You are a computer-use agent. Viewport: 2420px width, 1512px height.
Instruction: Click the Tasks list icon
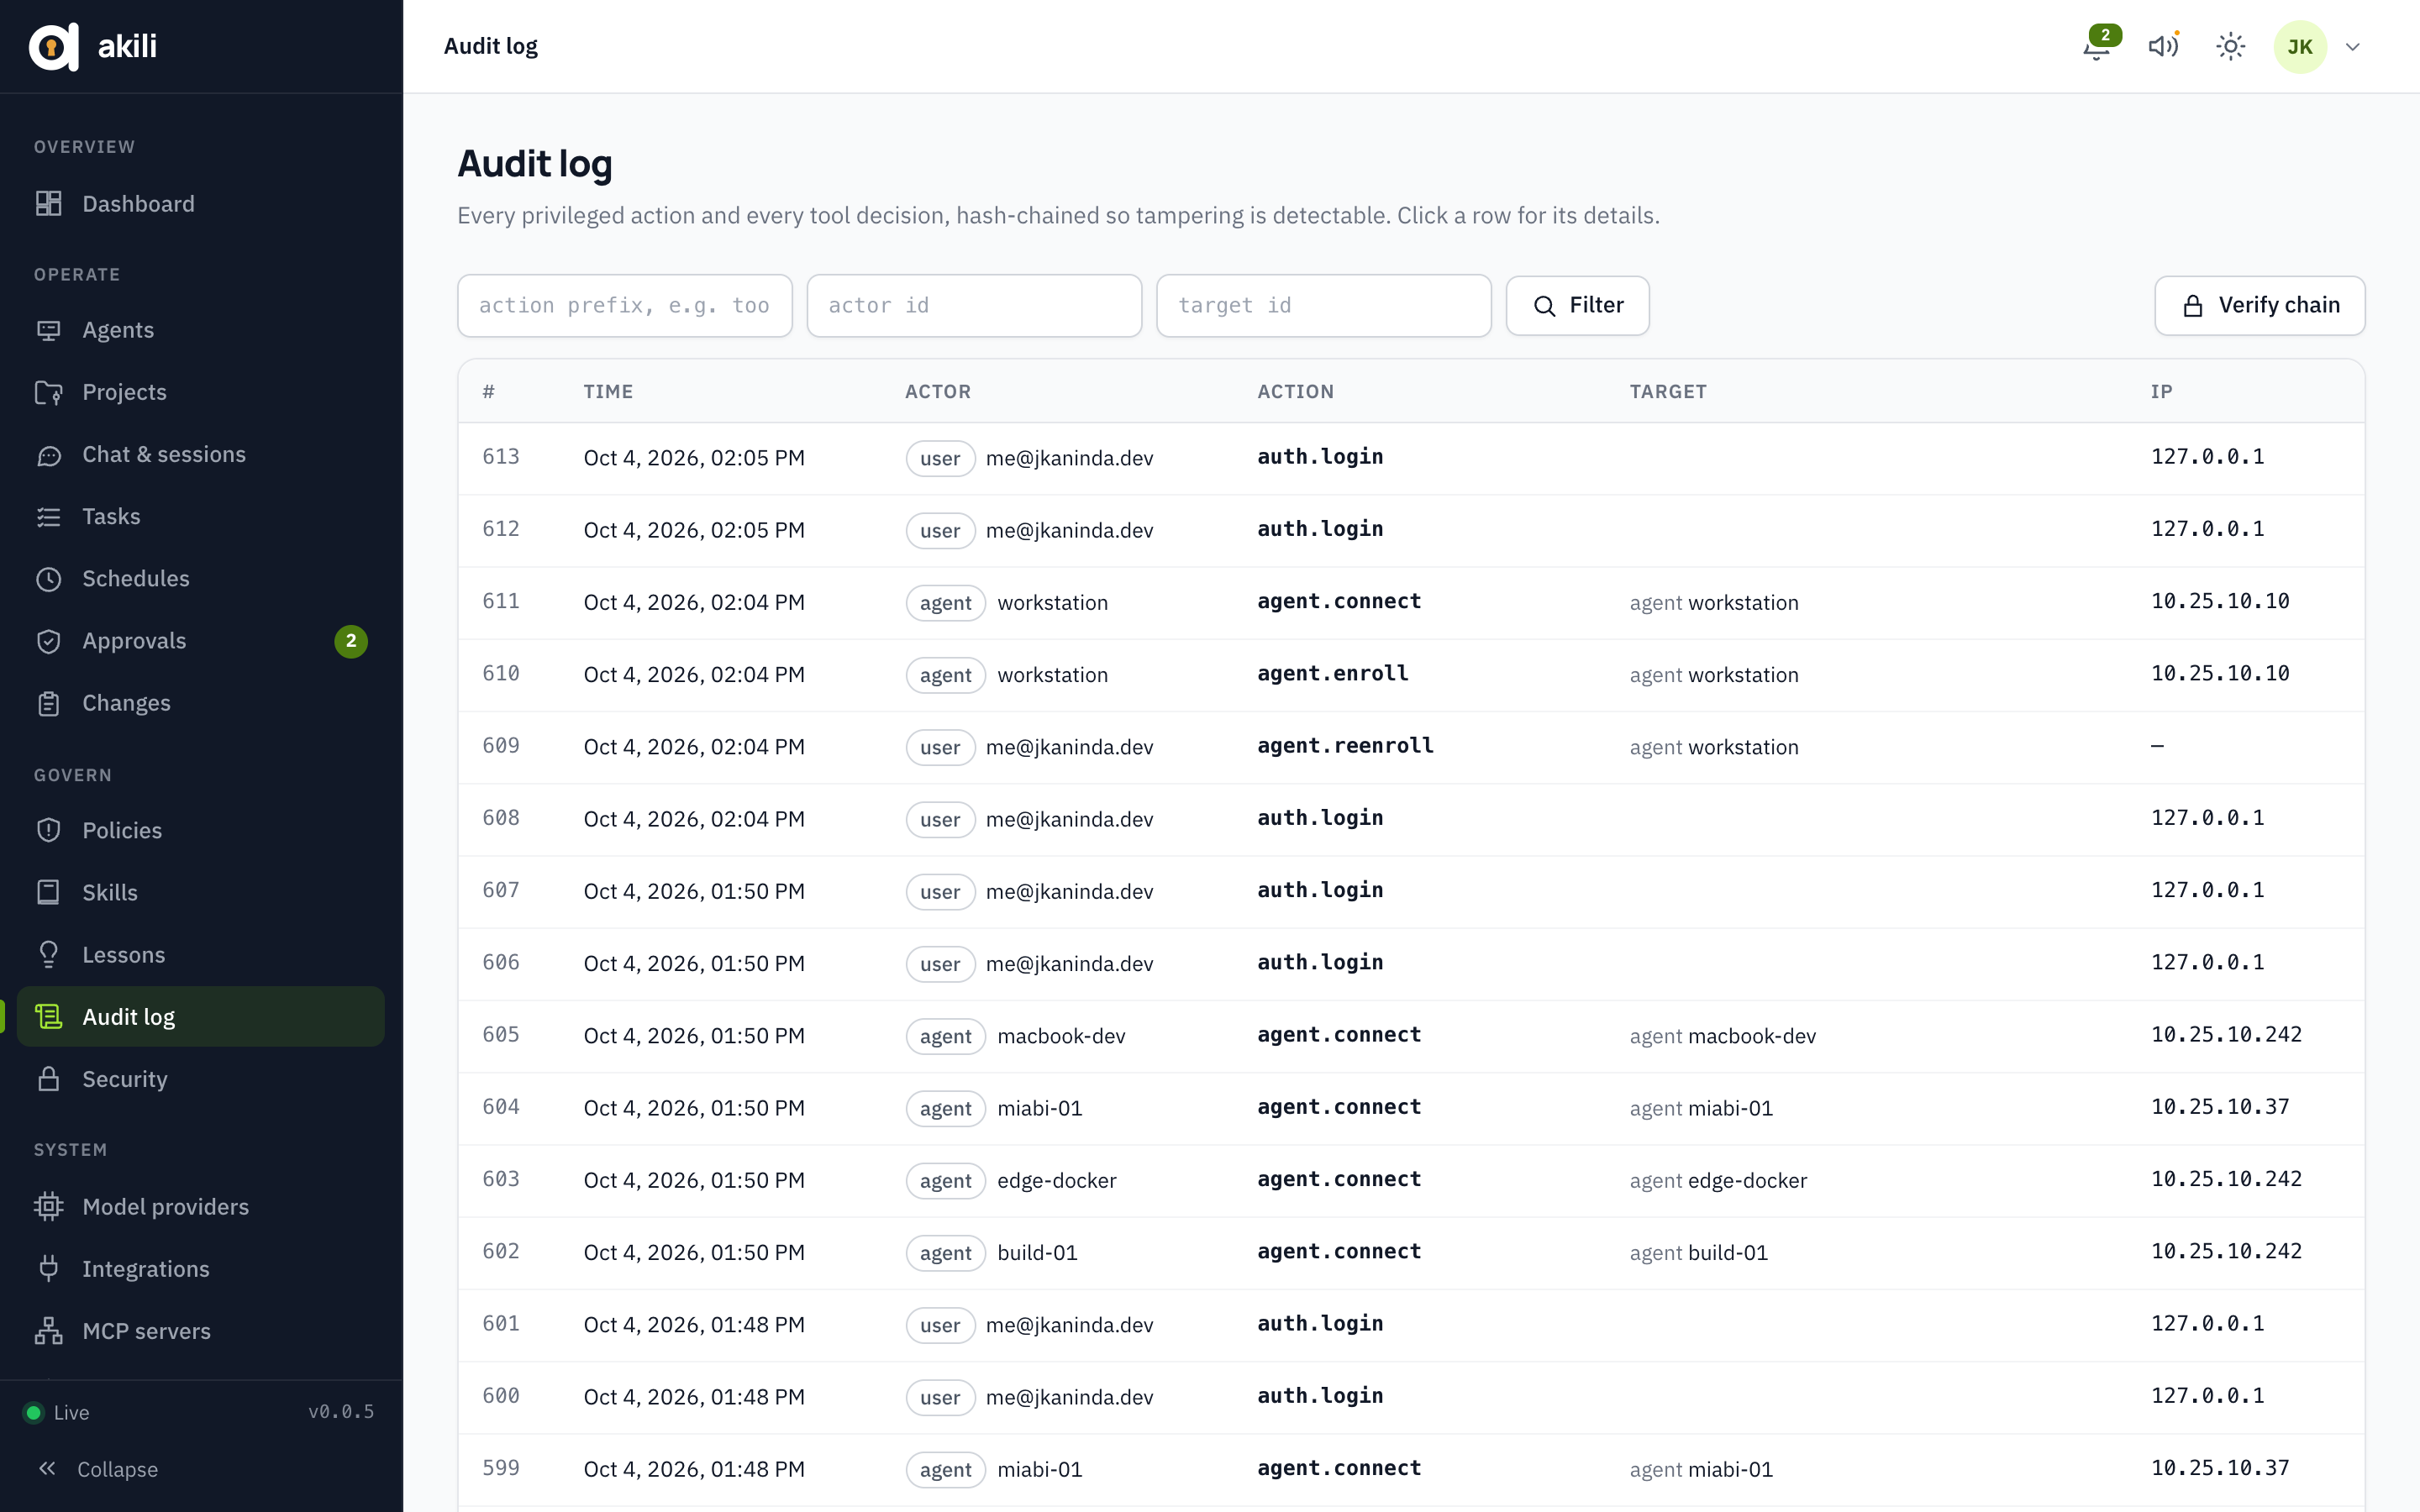click(48, 517)
